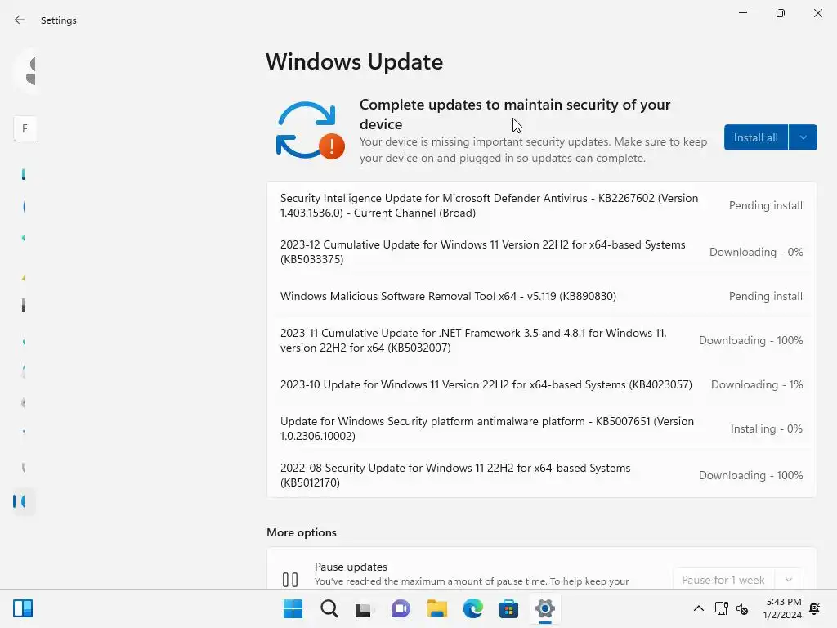Open File Explorer from the taskbar
The height and width of the screenshot is (628, 837).
[x=436, y=608]
